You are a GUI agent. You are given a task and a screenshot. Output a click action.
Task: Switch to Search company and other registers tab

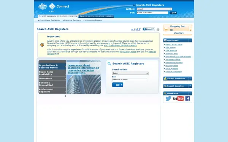point(58,16)
